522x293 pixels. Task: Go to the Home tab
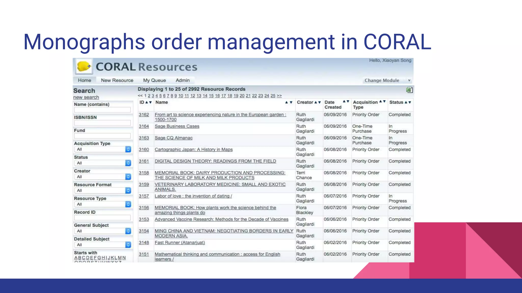click(84, 80)
